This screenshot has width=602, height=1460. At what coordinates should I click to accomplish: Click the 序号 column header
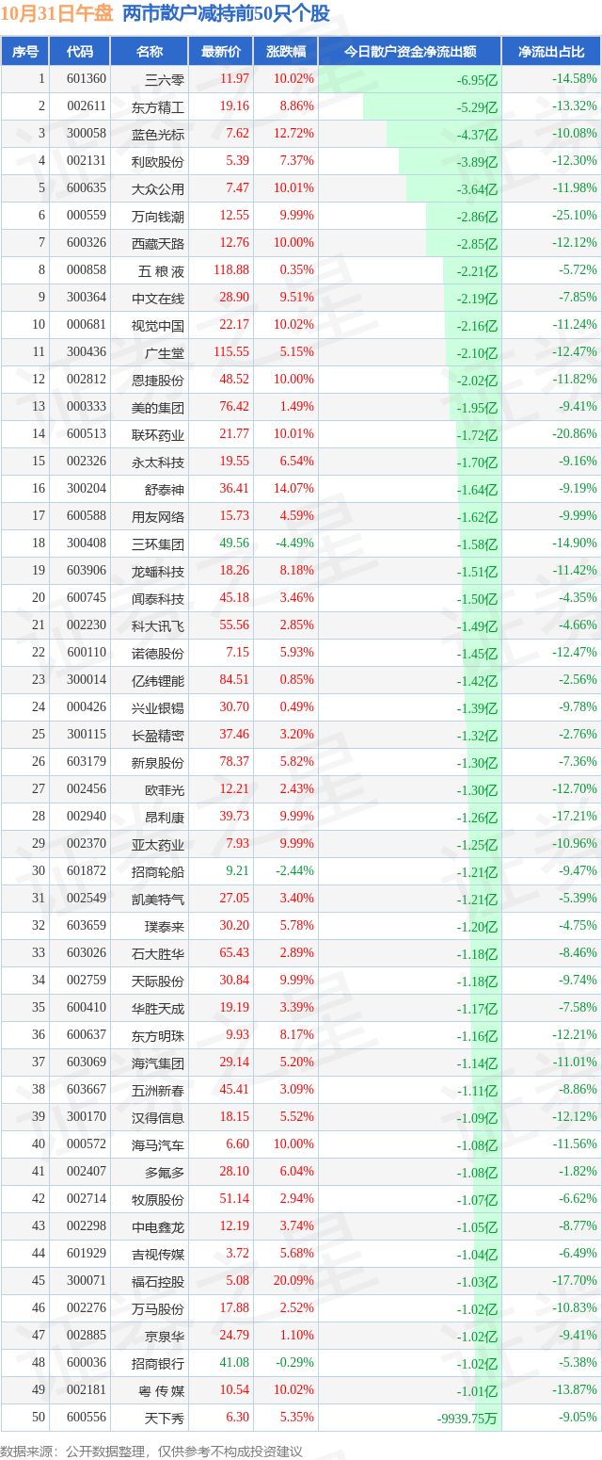pyautogui.click(x=24, y=52)
